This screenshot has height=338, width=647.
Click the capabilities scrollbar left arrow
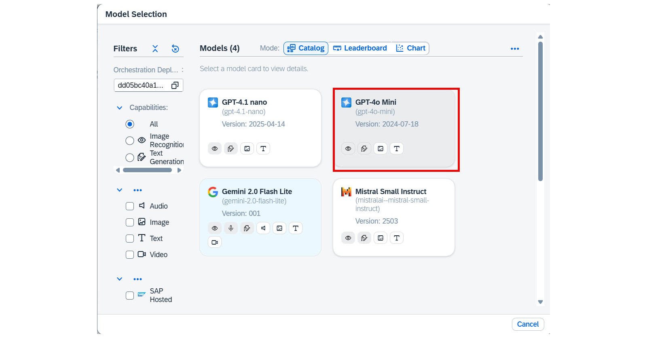(x=118, y=170)
